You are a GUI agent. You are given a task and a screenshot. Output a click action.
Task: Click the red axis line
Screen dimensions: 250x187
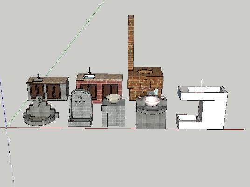pos(125,129)
